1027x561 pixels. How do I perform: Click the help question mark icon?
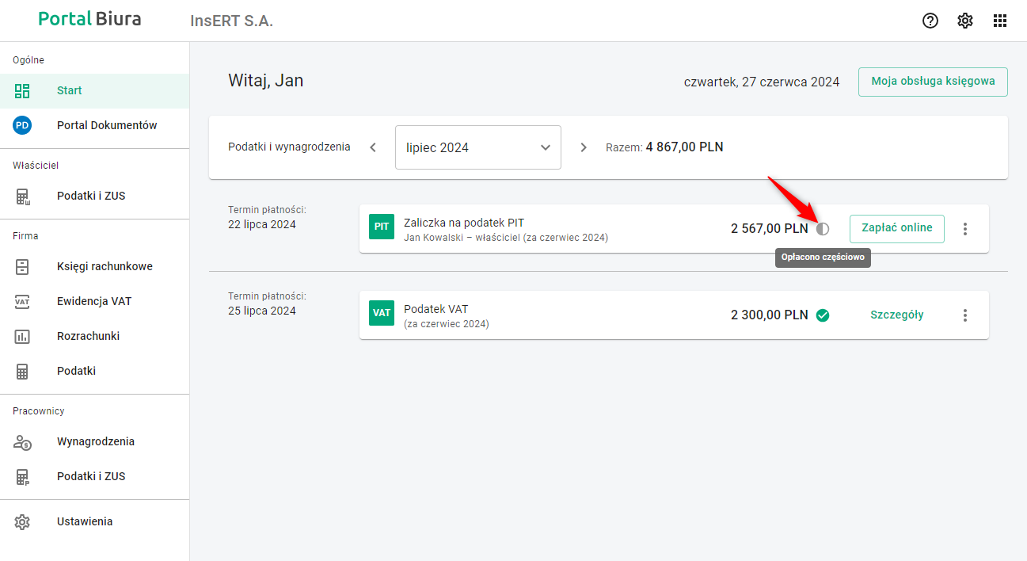tap(930, 21)
